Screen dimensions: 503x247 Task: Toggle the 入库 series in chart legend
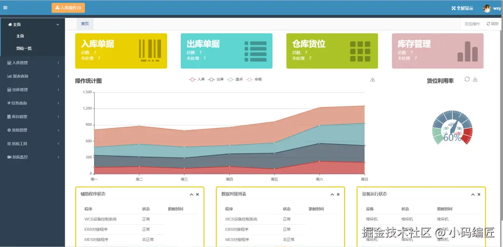point(197,79)
